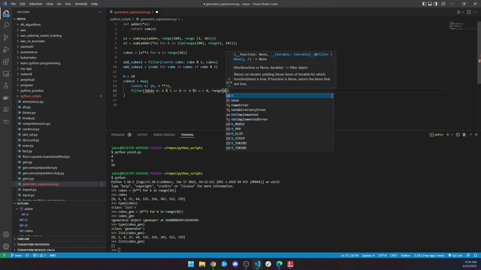
Task: Click Go Live in status bar
Action: [455, 255]
